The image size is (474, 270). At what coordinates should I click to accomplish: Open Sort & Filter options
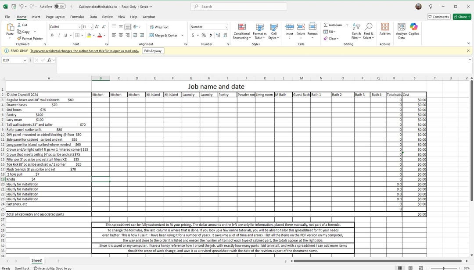click(x=356, y=32)
